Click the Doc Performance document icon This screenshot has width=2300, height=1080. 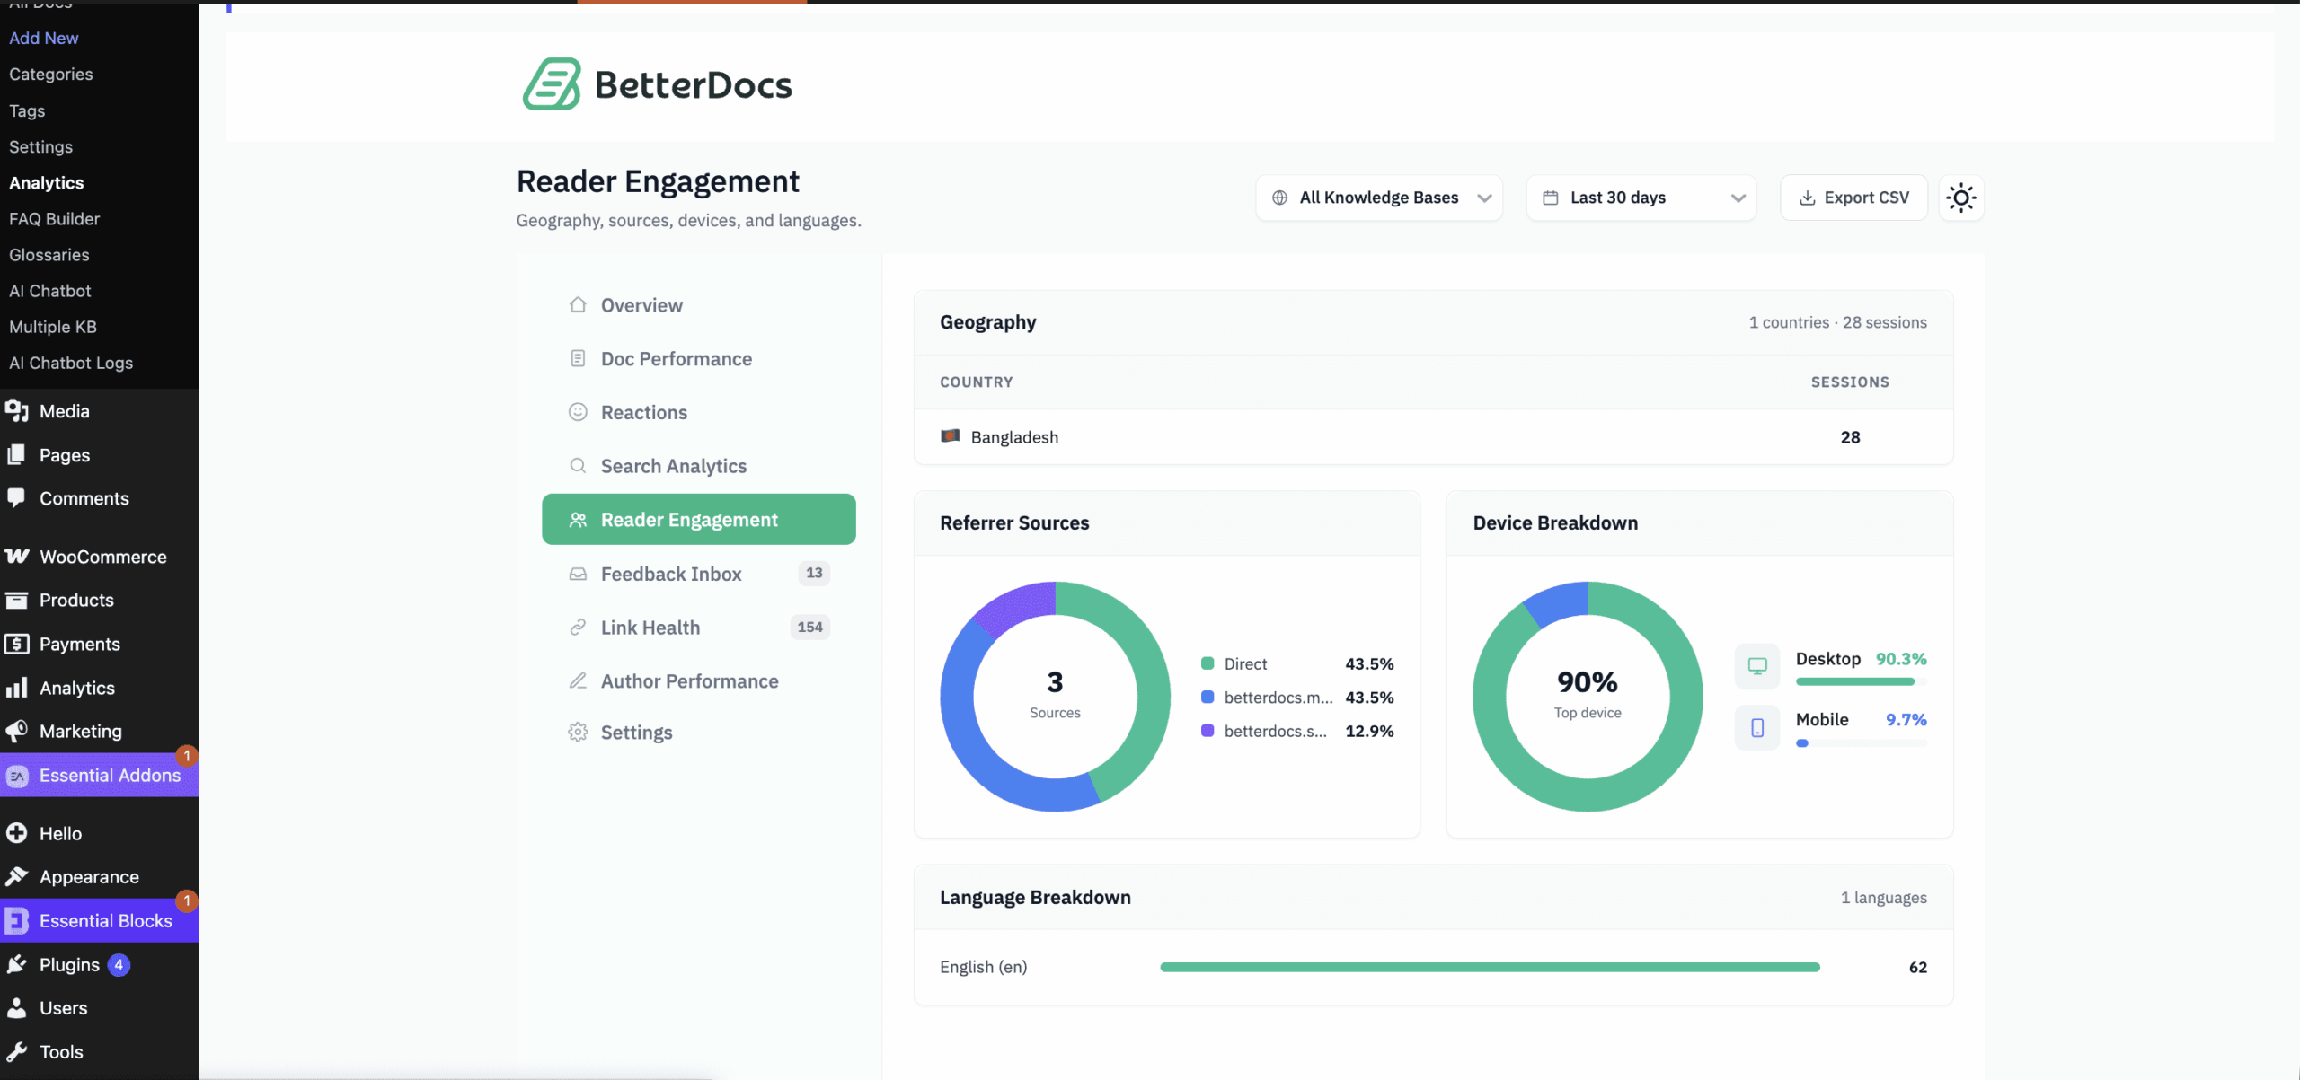point(578,359)
